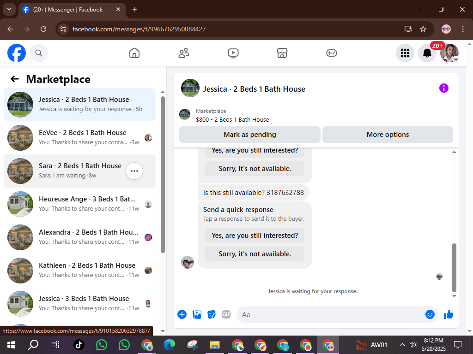Send lower 'Sorry, it's not available.' reply

[255, 254]
